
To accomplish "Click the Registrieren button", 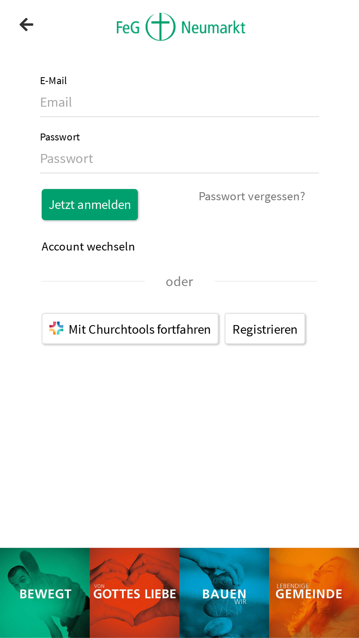I will (x=265, y=329).
